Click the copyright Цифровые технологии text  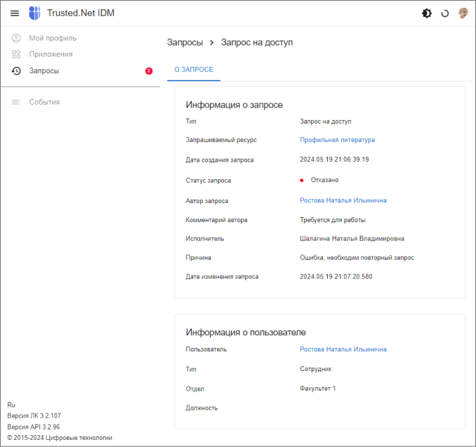click(x=60, y=438)
